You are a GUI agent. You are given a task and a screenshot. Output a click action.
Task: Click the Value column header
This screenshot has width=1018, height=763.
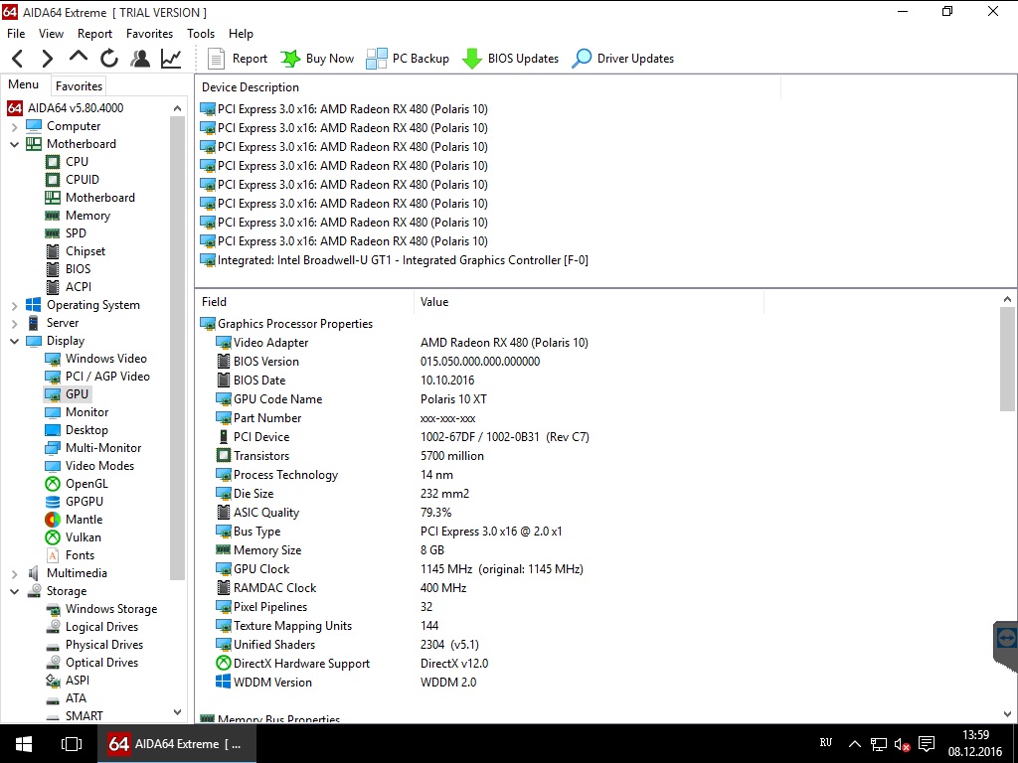(589, 302)
